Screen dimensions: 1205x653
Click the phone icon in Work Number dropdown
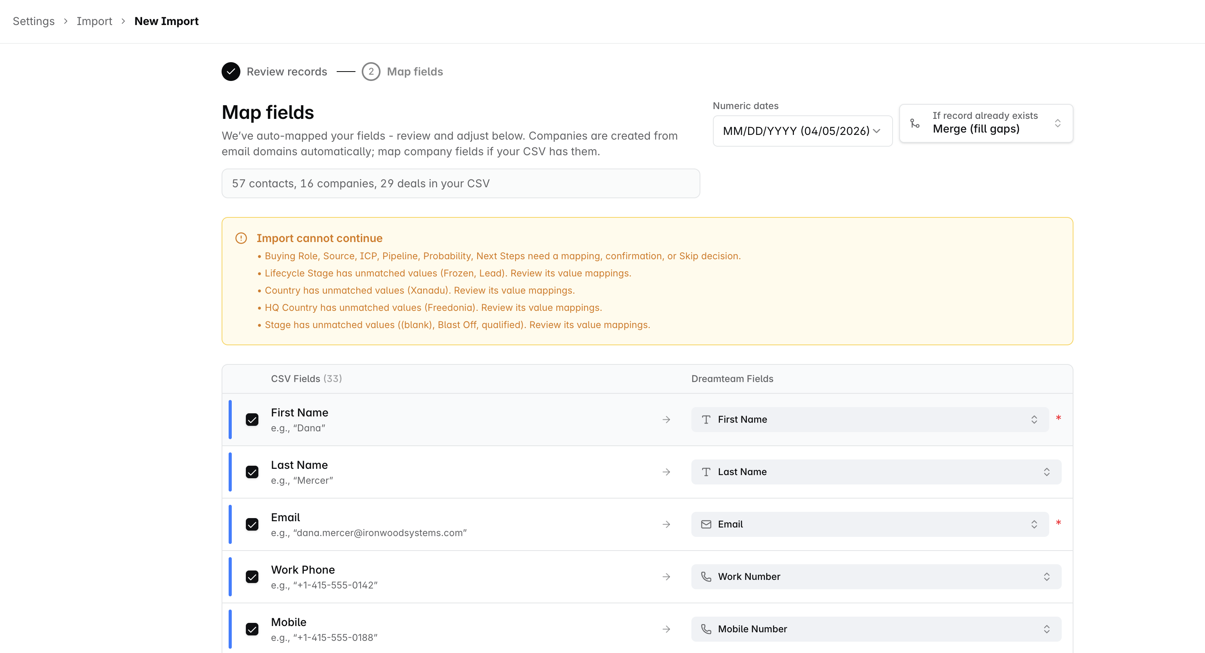[706, 576]
